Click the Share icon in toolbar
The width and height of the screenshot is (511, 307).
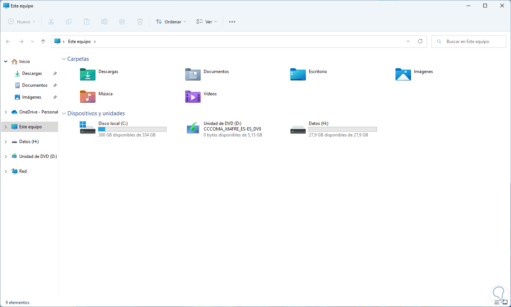[122, 22]
